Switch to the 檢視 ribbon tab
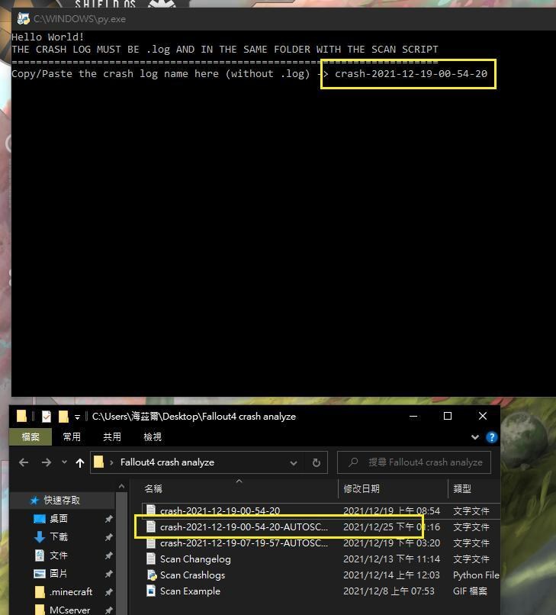 (153, 437)
